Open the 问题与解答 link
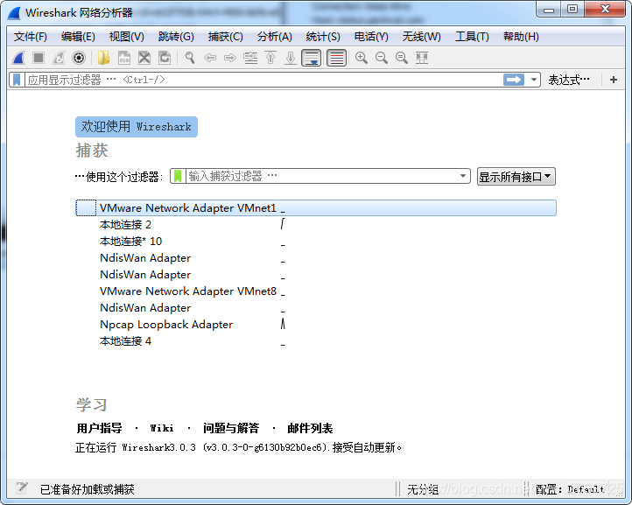Viewport: 632px width, 505px height. coord(231,428)
